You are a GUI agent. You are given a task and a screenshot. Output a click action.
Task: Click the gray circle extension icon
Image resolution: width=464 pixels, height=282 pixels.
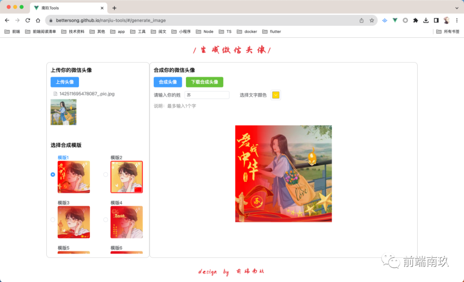pyautogui.click(x=406, y=21)
